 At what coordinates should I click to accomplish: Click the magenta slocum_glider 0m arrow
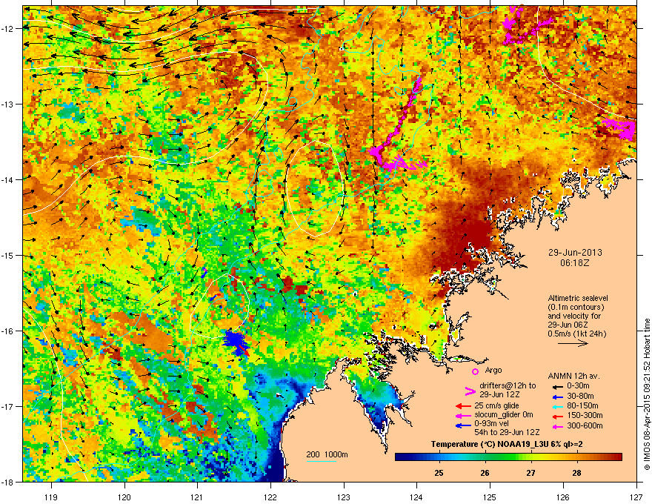463,415
